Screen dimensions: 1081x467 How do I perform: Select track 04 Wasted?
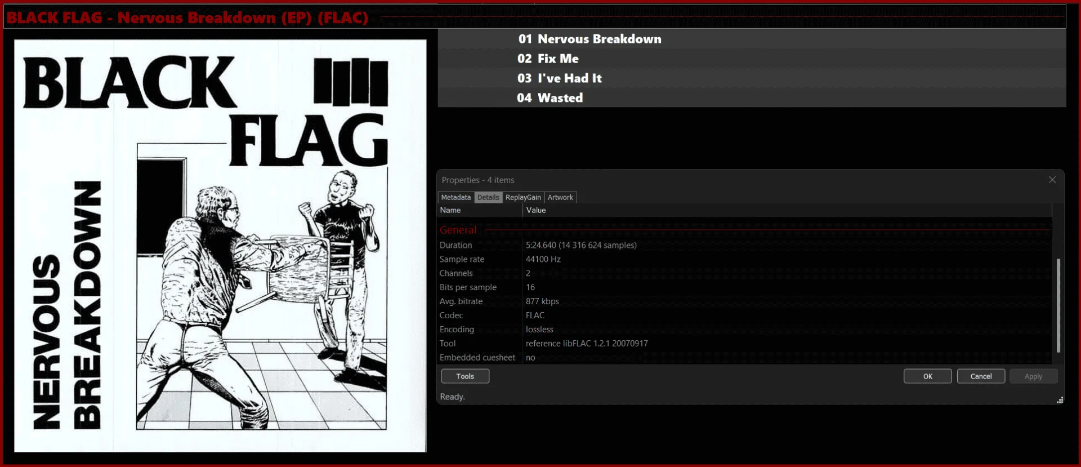coord(752,97)
